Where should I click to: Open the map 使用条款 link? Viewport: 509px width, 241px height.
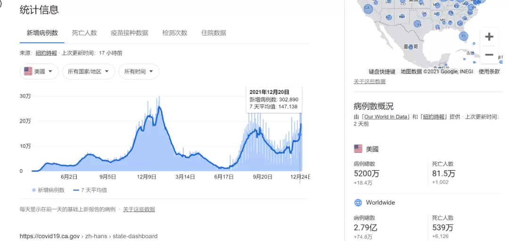[x=489, y=72]
